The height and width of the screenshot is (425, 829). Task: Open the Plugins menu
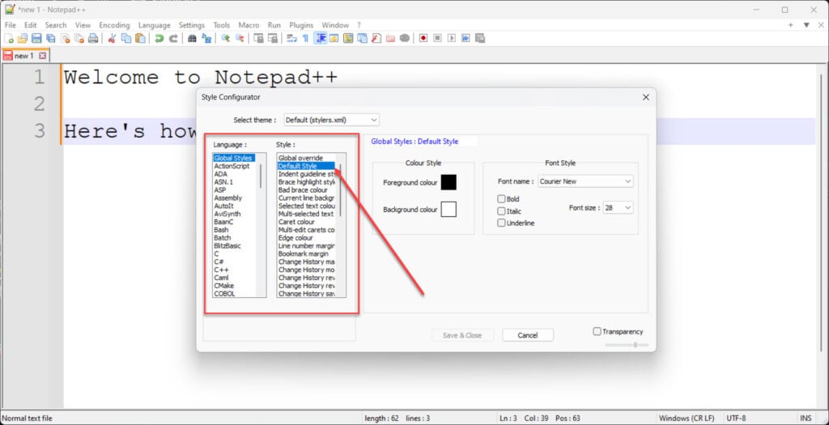pyautogui.click(x=301, y=25)
